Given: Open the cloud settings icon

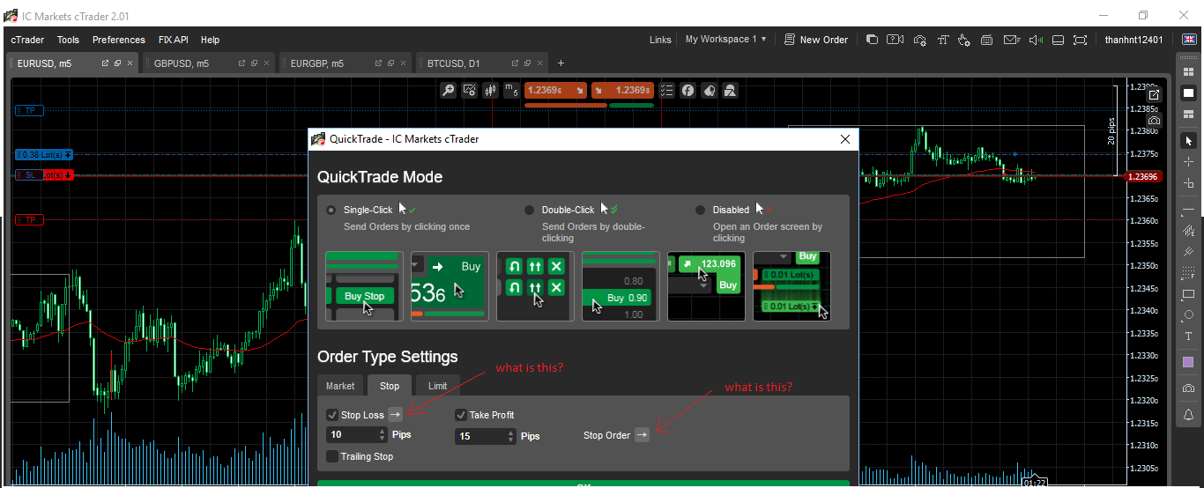Looking at the screenshot, I should point(919,40).
